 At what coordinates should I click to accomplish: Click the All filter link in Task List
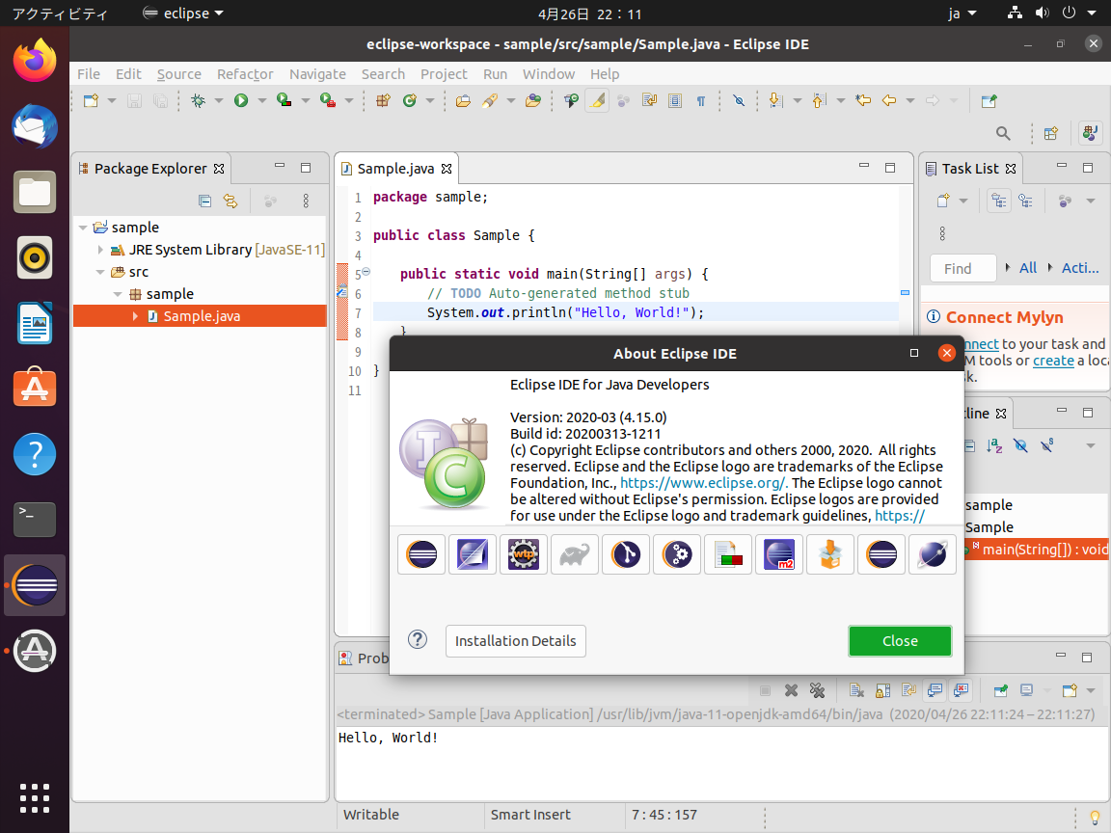(1028, 268)
